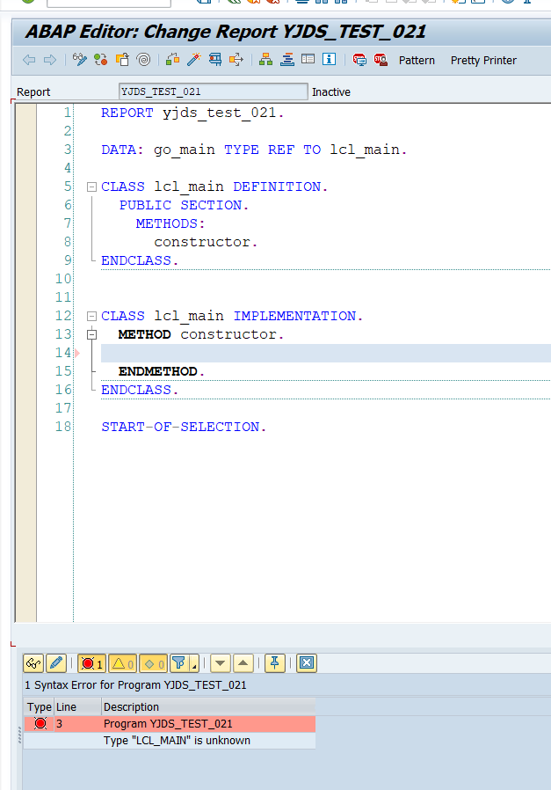Click the Pretty Printer button
The height and width of the screenshot is (790, 551).
[483, 61]
